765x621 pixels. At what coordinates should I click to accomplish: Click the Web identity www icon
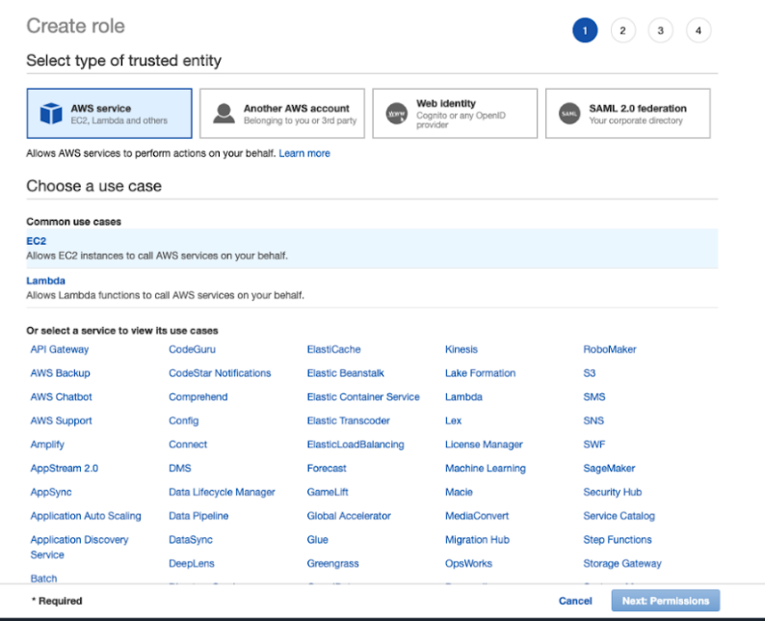(397, 113)
